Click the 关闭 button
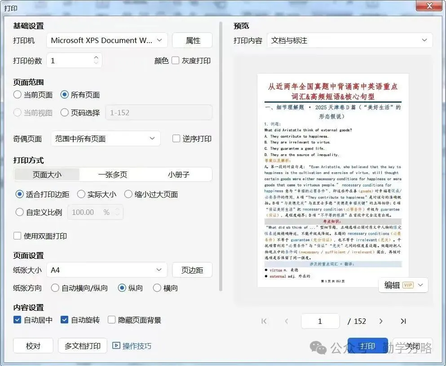Viewport: 446px width, 366px height. (x=412, y=345)
